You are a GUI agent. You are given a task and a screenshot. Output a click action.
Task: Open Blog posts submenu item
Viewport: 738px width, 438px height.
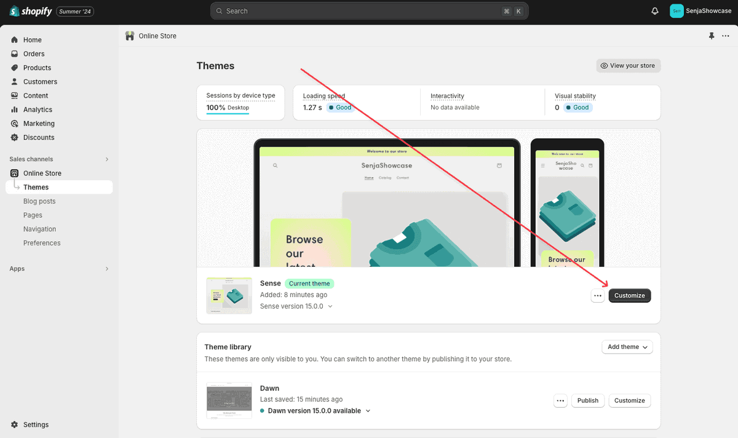pyautogui.click(x=39, y=201)
